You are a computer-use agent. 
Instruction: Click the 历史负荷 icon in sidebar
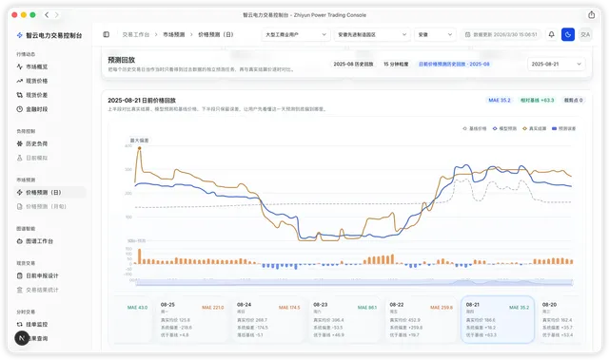pos(19,143)
